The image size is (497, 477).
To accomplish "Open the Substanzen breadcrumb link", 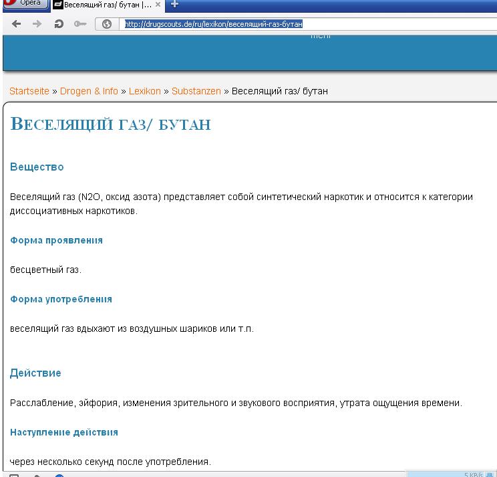I will point(196,91).
